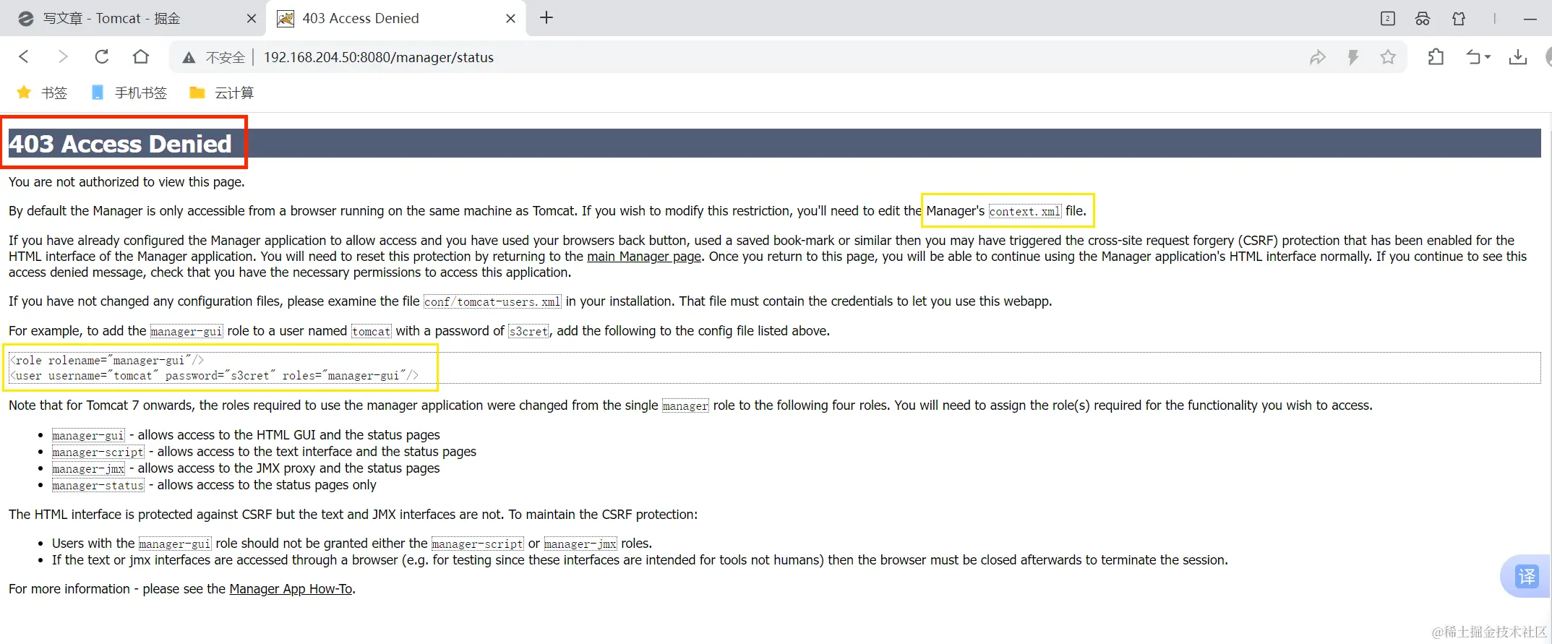This screenshot has height=644, width=1552.
Task: Click the manager-jmx bullet list item
Action: pos(246,468)
